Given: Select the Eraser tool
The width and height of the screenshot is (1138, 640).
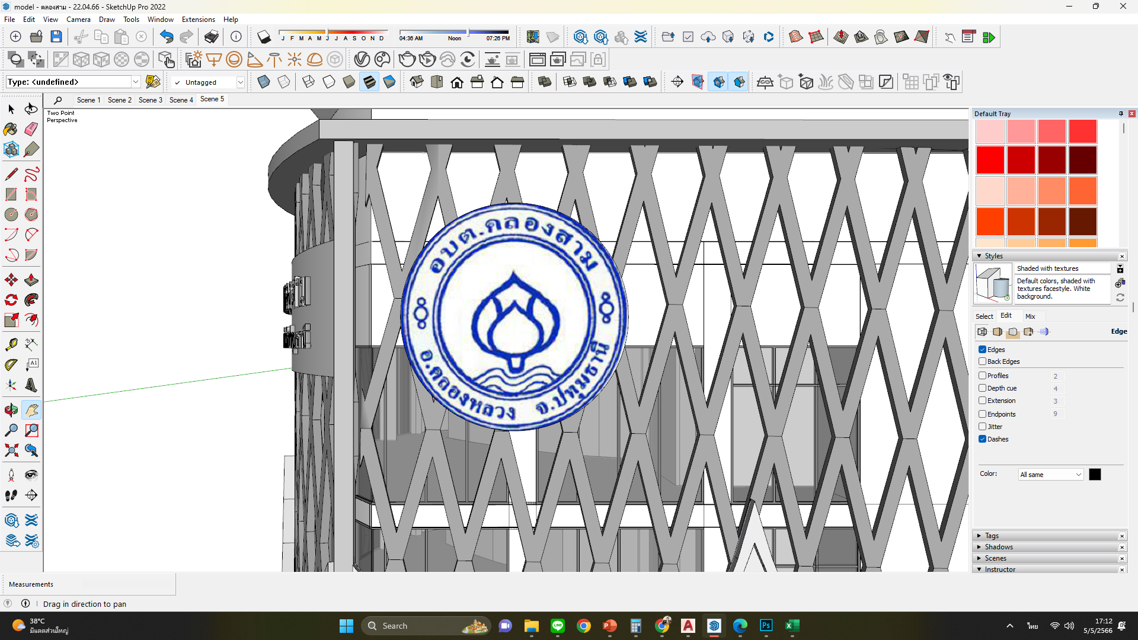Looking at the screenshot, I should click(x=31, y=129).
